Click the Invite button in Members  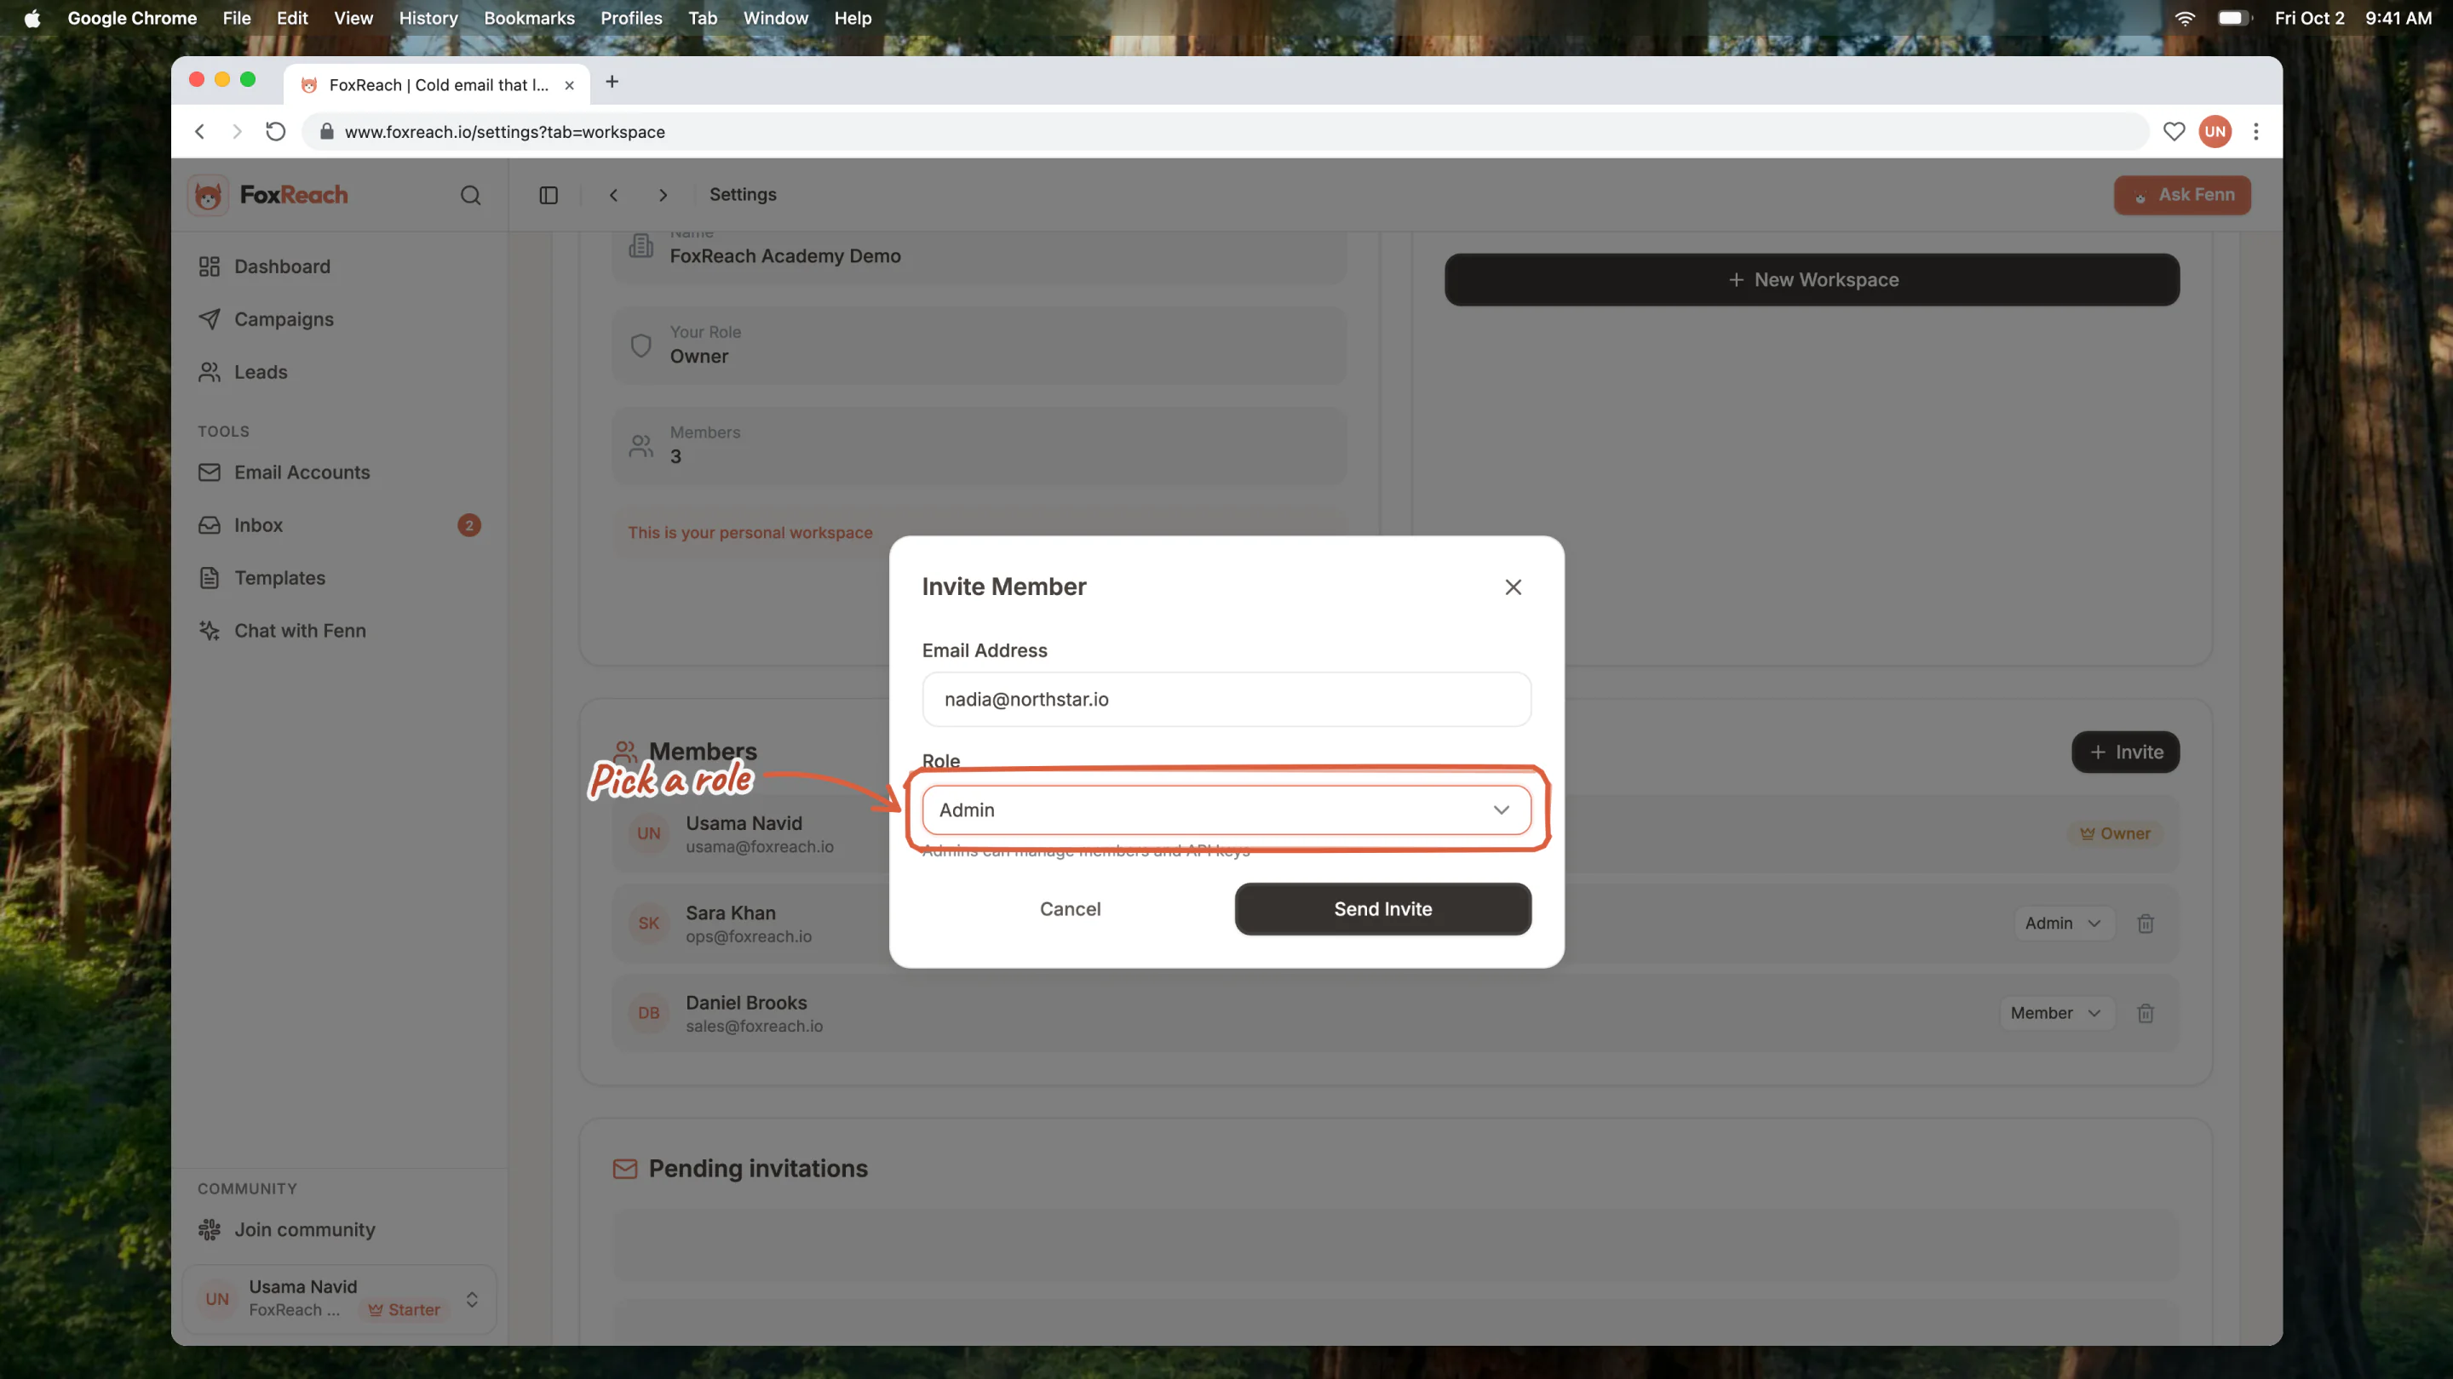tap(2125, 752)
